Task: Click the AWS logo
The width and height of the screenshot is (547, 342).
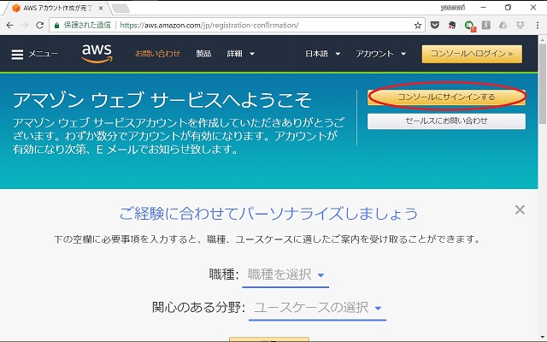Action: pyautogui.click(x=97, y=53)
